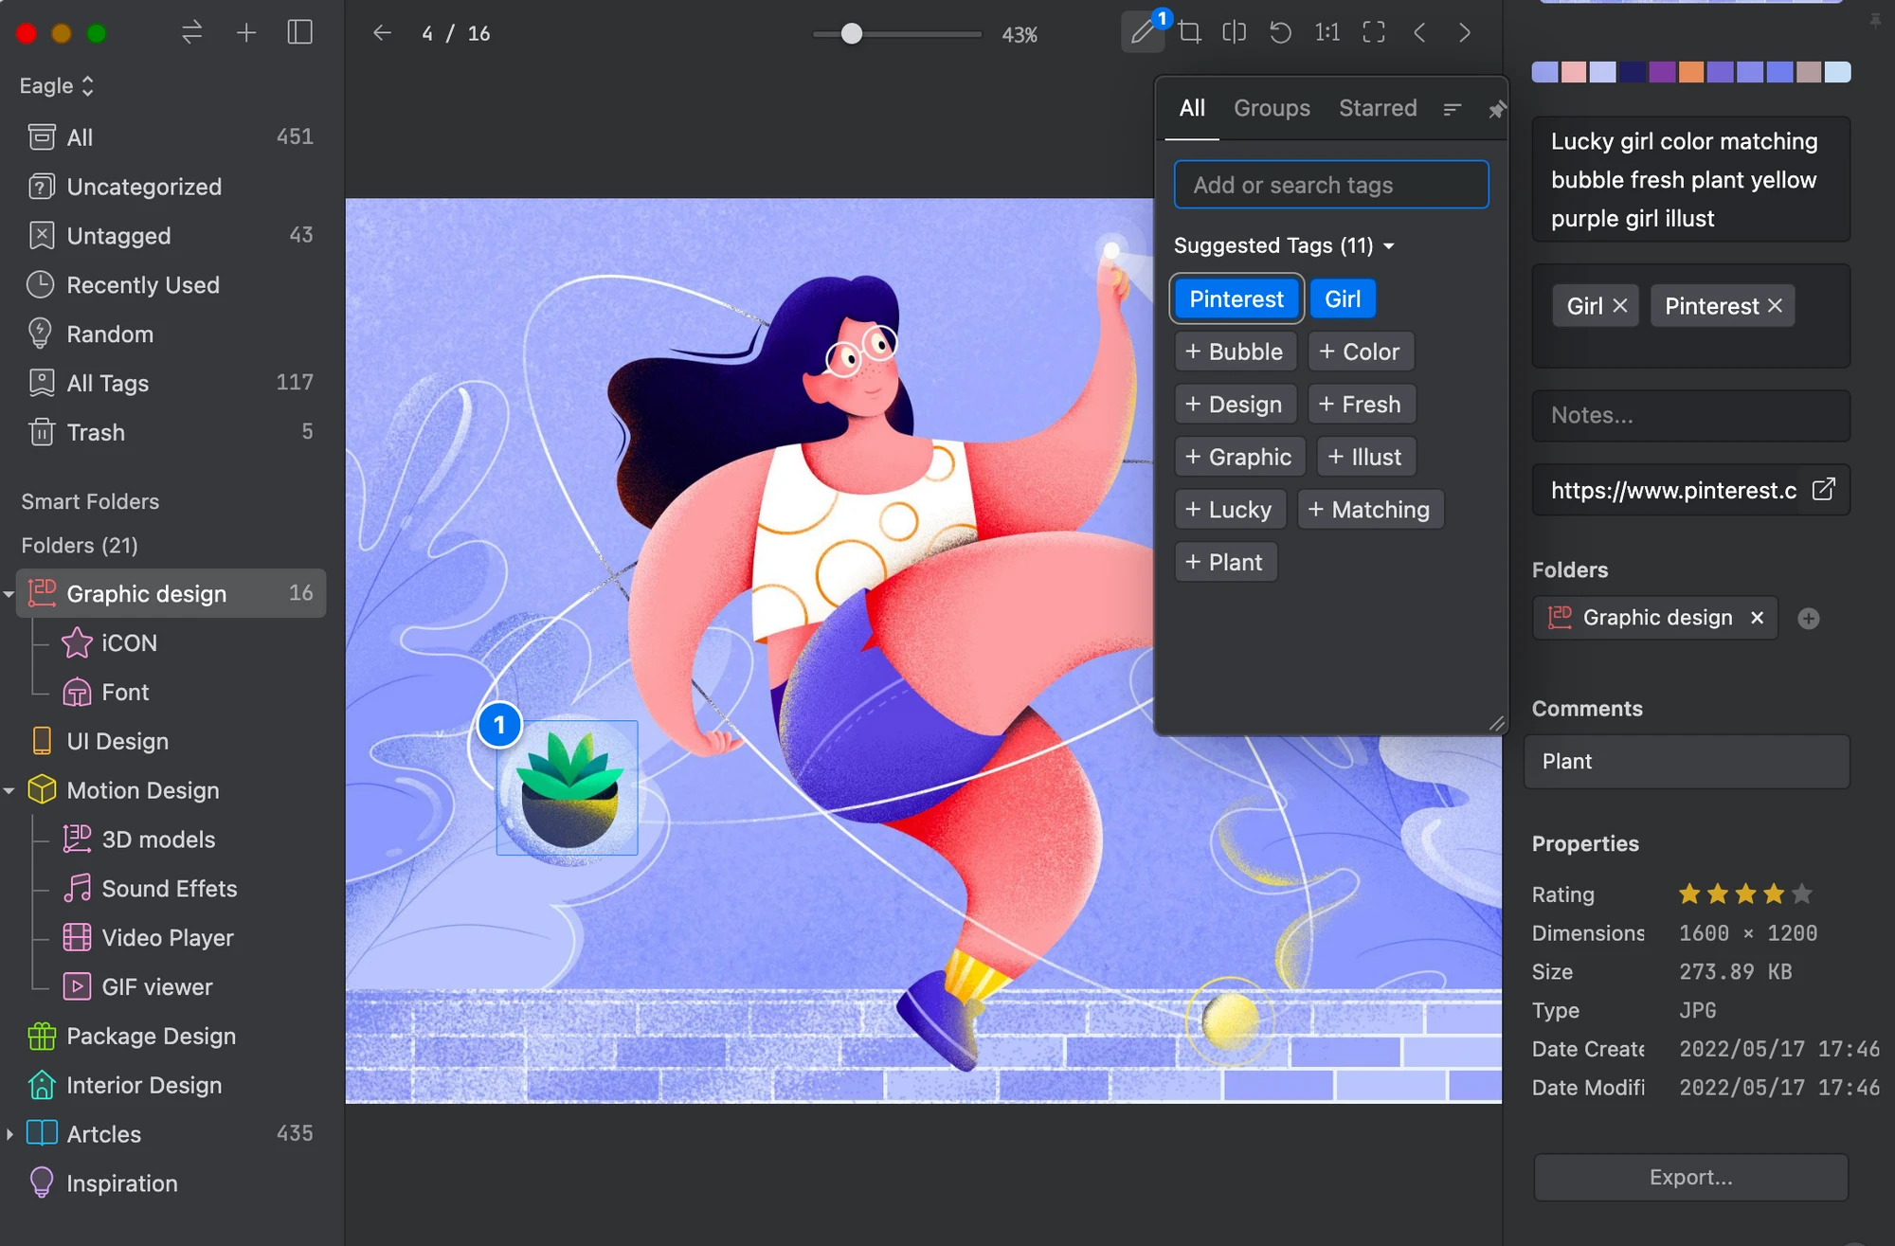
Task: Select the orange palette color swatch
Action: pyautogui.click(x=1690, y=72)
